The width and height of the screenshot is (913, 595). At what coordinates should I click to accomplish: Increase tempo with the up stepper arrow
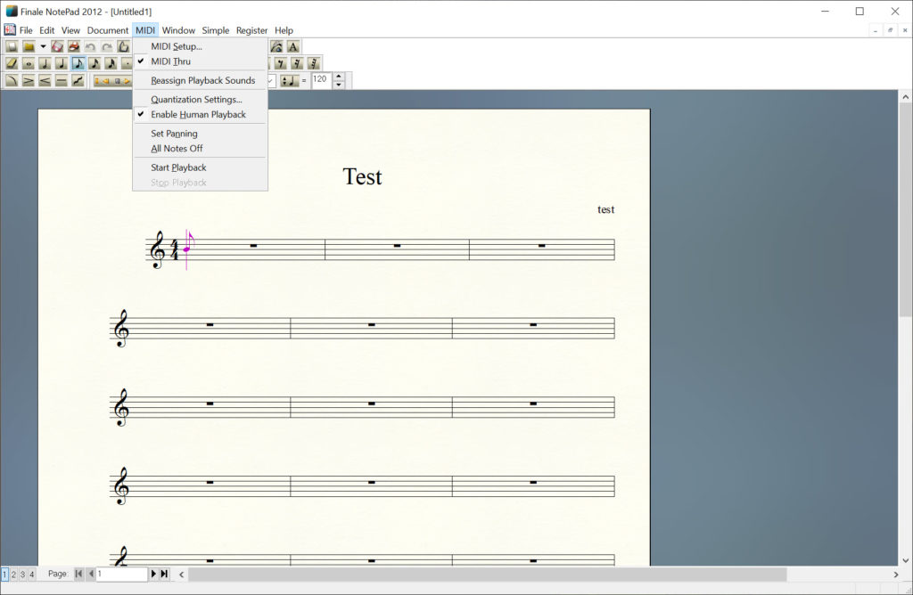tap(339, 77)
